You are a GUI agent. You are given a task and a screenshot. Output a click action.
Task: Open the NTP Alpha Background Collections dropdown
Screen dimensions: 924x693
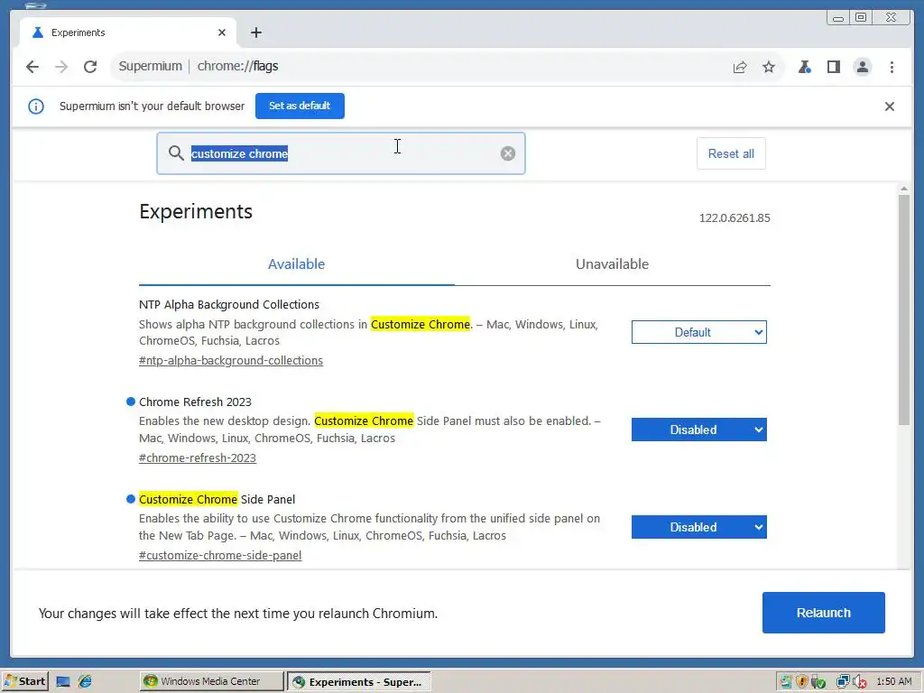[699, 332]
